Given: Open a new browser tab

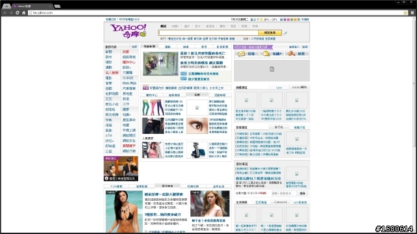Looking at the screenshot, I should [x=57, y=6].
